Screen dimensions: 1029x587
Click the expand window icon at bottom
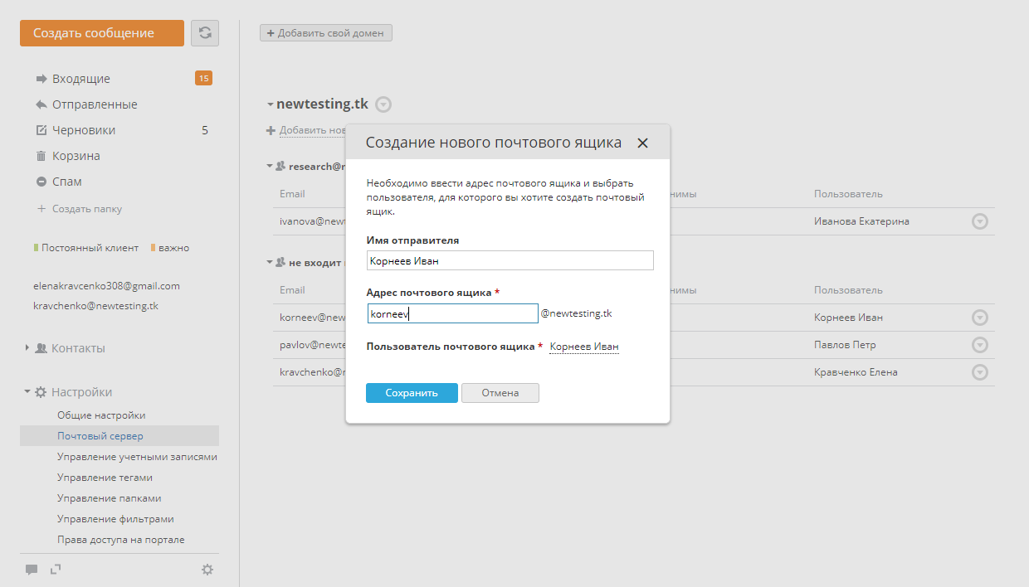56,570
